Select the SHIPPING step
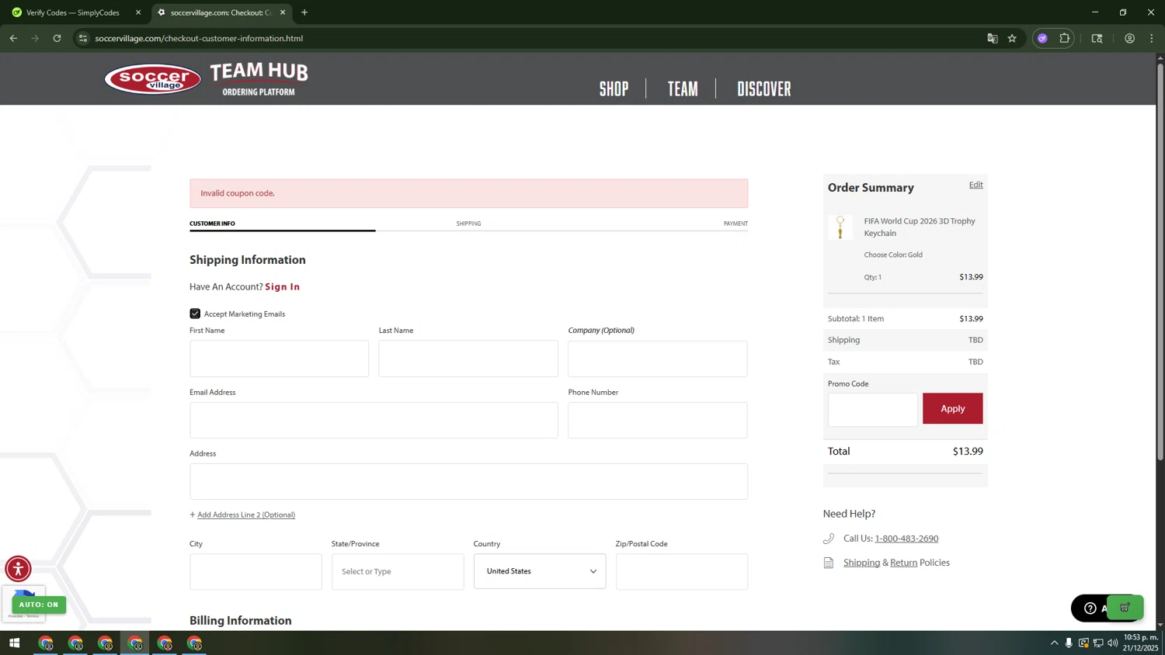 468,224
